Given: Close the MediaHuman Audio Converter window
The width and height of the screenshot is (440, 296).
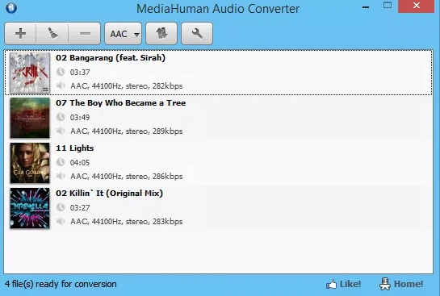Looking at the screenshot, I should click(x=416, y=6).
